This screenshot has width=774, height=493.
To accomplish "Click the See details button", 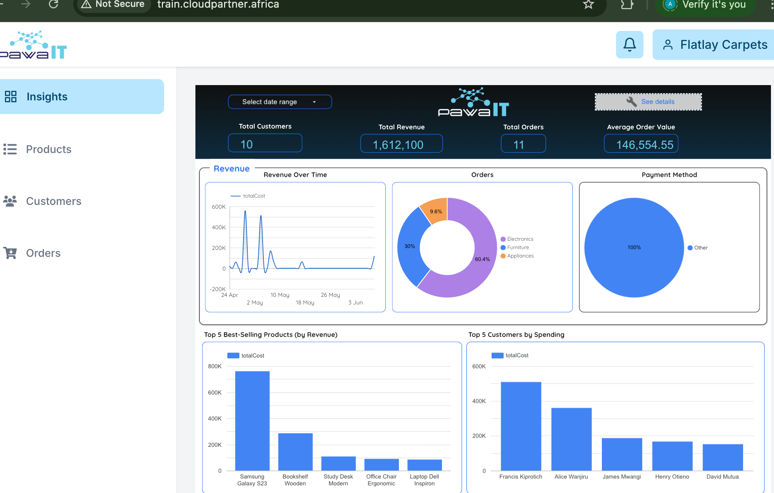I will pos(648,101).
